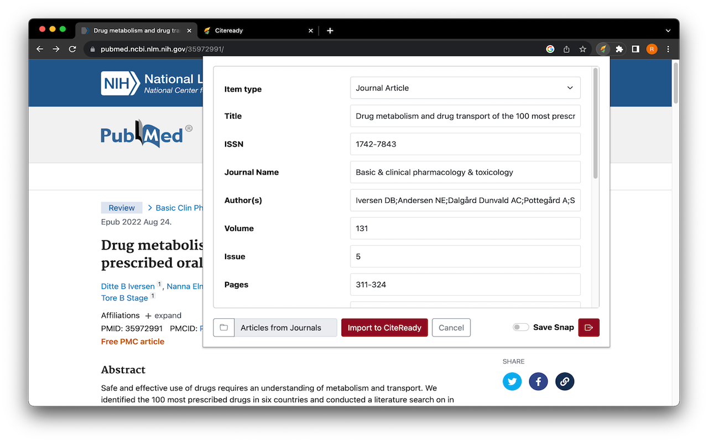Open the share icon in the address bar
708x442 pixels.
tap(566, 49)
